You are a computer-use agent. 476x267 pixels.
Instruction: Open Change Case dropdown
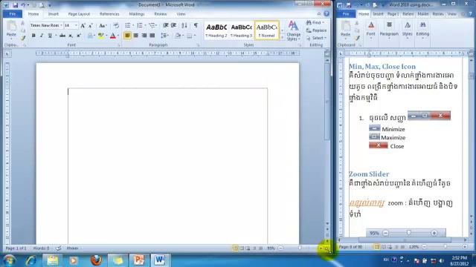103,26
